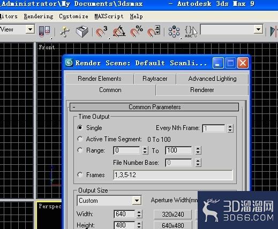Minimize the Render Scene dialog
The image size is (278, 229).
click(218, 63)
